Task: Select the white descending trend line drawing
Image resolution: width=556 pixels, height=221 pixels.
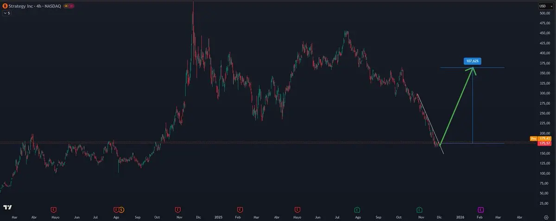Action: pos(430,123)
